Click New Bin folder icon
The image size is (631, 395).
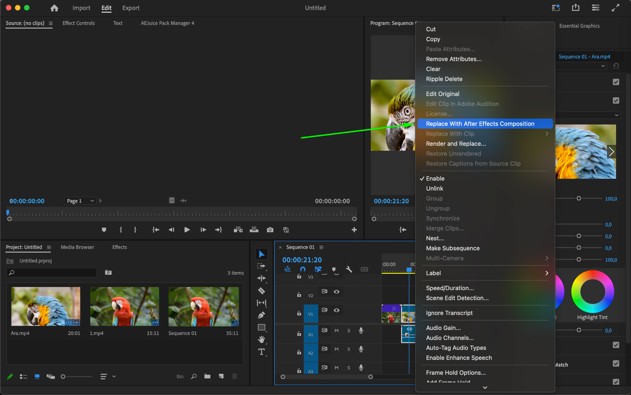(207, 376)
